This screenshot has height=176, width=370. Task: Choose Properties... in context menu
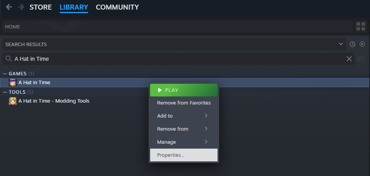(184, 155)
